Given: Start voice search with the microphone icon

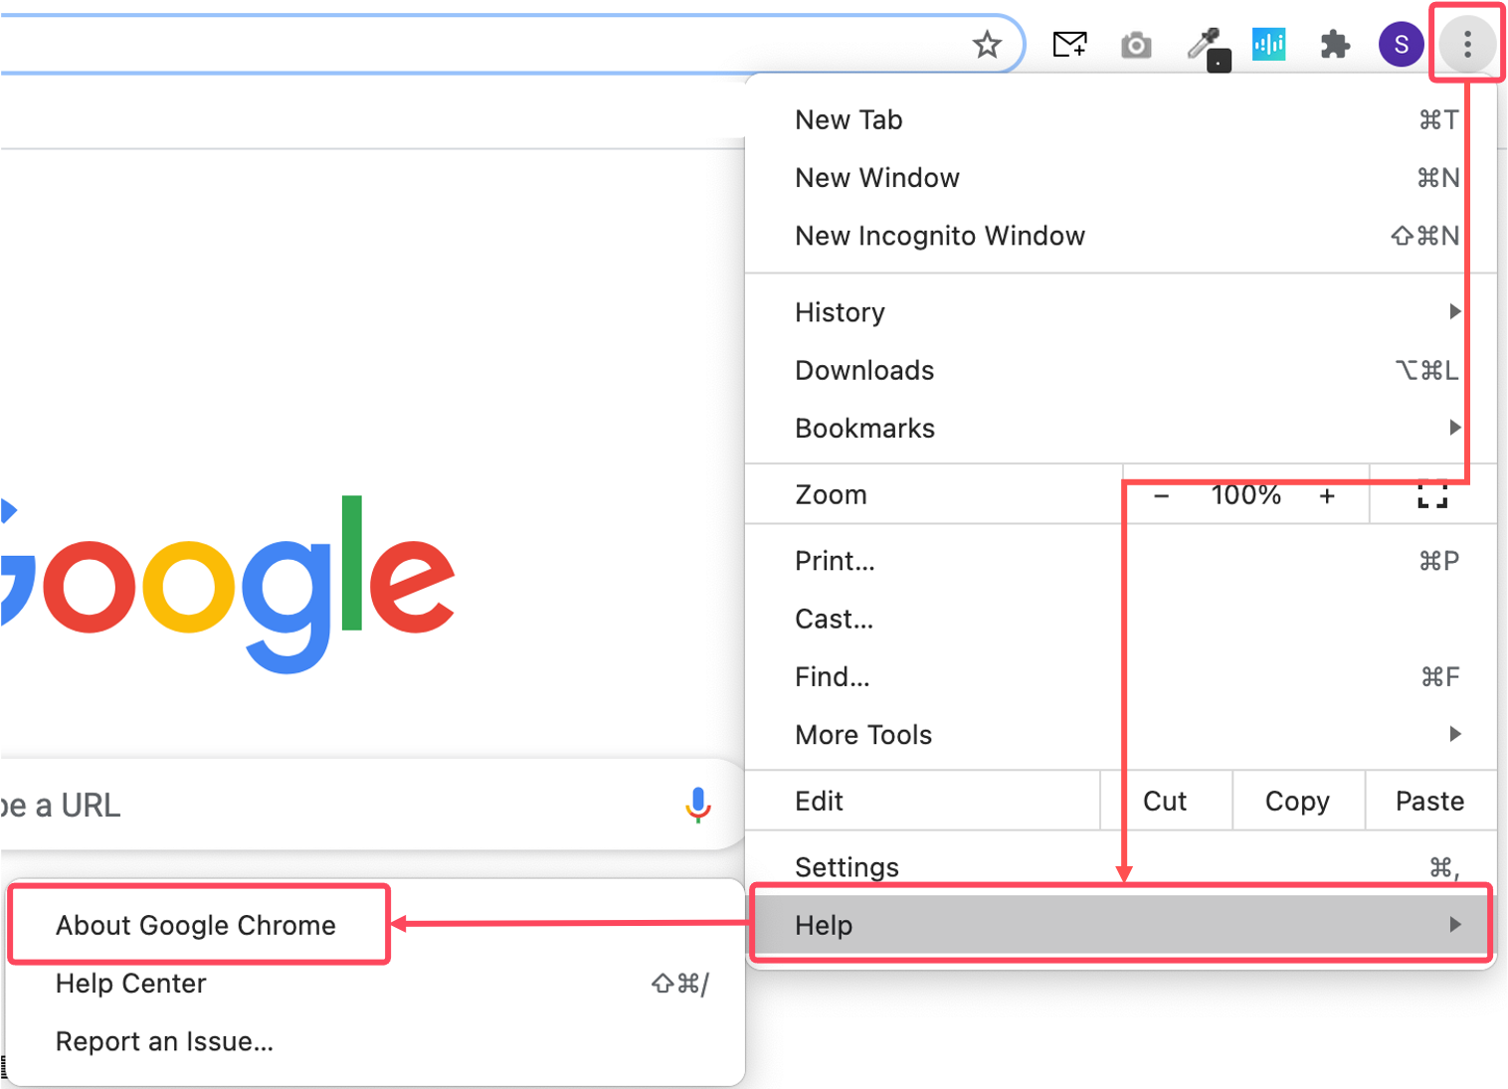Looking at the screenshot, I should [698, 805].
